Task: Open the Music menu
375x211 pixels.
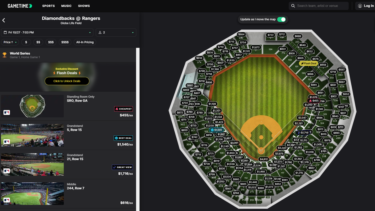Action: pyautogui.click(x=66, y=6)
